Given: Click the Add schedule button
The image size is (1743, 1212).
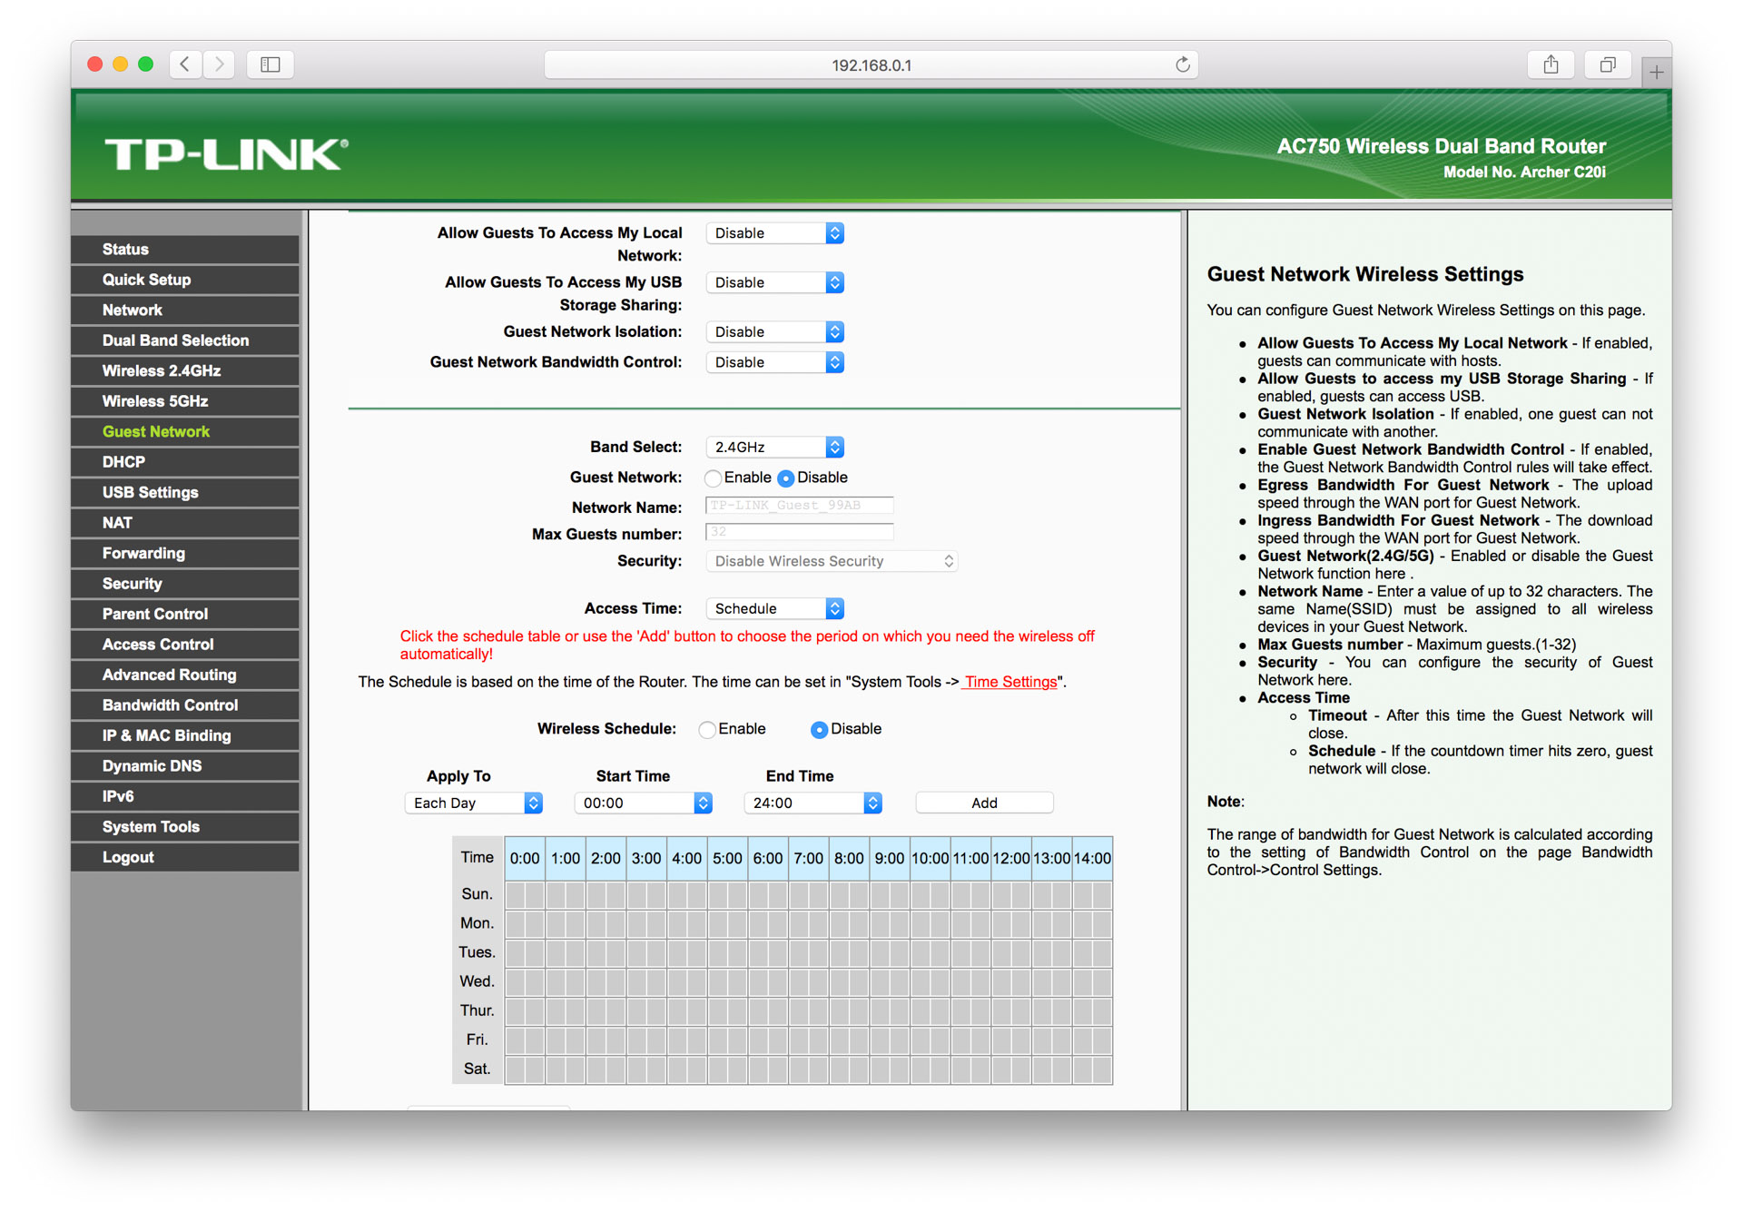Looking at the screenshot, I should 984,803.
